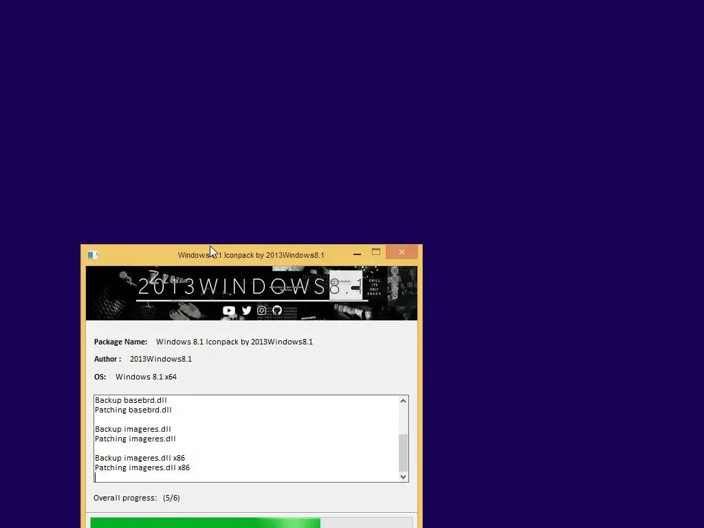The width and height of the screenshot is (704, 528).
Task: Select the 'Backup basebrd.dll' log line
Action: pyautogui.click(x=131, y=400)
